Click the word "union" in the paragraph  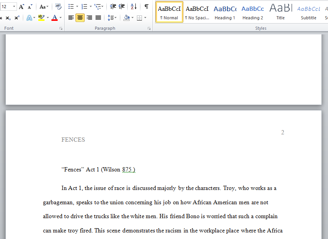(x=116, y=202)
